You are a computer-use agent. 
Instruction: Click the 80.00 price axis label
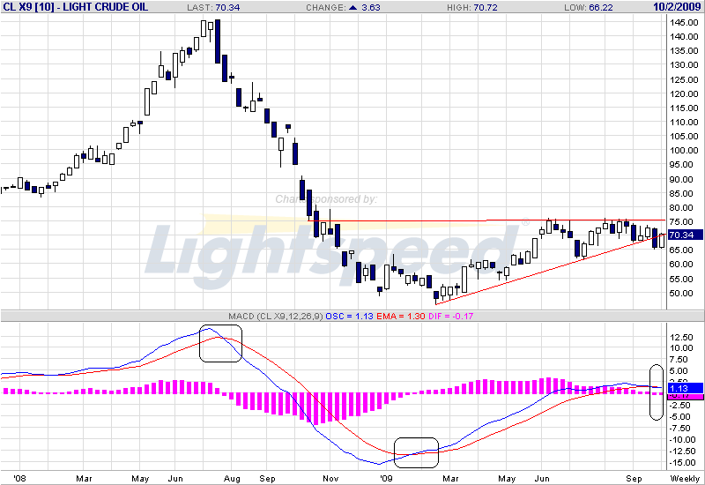pos(681,208)
